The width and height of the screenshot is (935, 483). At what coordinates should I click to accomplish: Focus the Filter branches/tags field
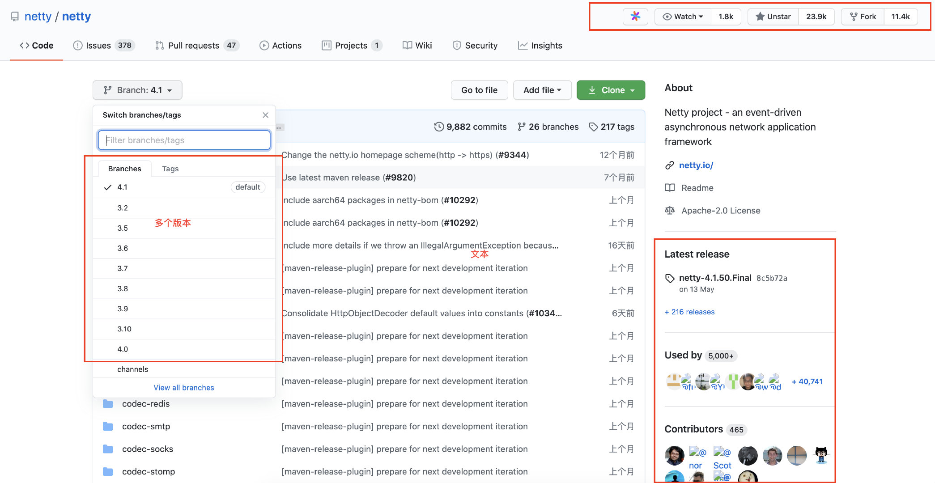click(184, 140)
